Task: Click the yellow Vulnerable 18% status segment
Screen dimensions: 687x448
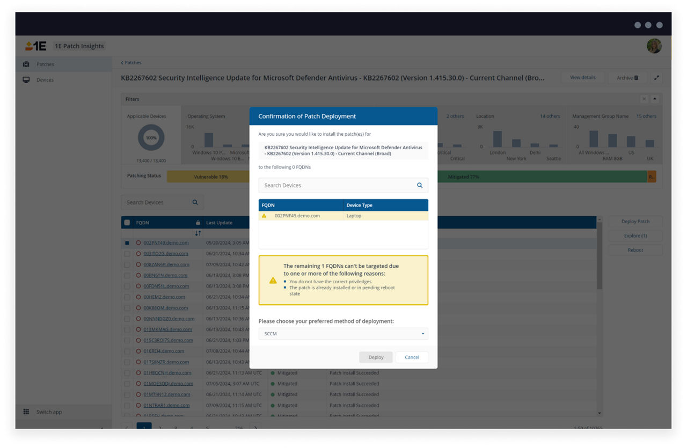Action: click(208, 177)
